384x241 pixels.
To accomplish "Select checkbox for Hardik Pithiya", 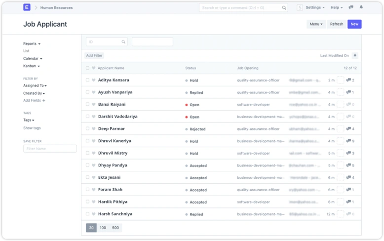I will 87,201.
